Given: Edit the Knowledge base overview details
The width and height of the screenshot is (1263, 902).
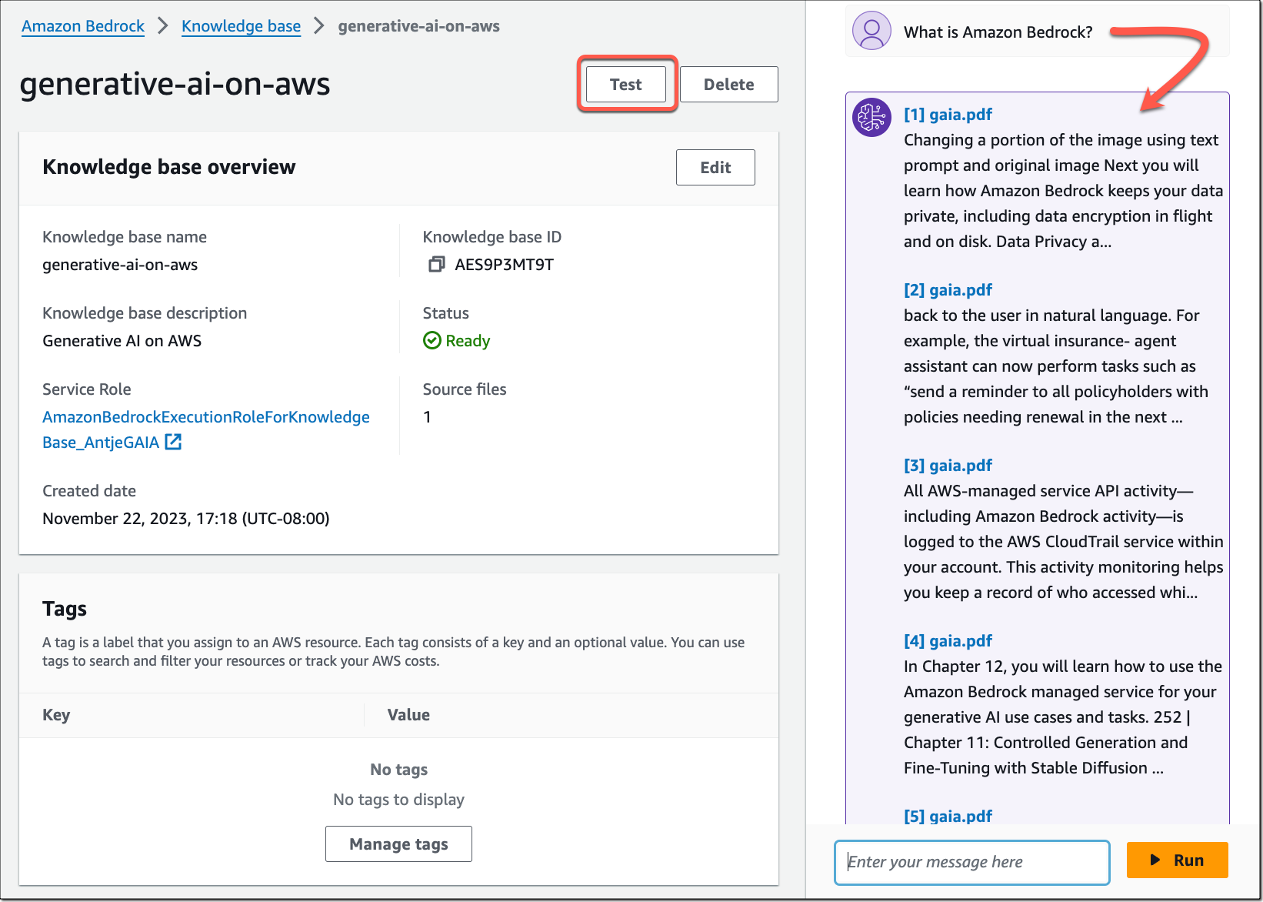Looking at the screenshot, I should tap(715, 167).
